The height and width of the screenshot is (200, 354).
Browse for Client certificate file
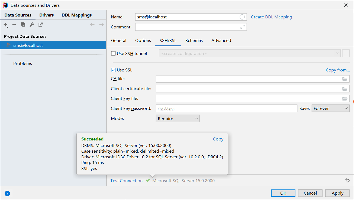coord(345,89)
